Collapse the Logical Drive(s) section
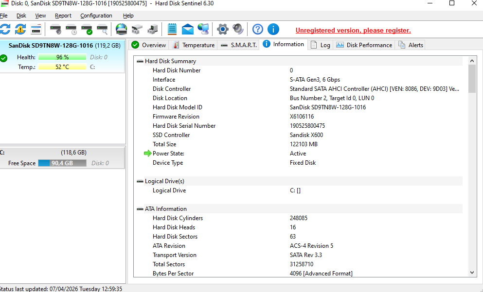483x292 pixels. 140,181
